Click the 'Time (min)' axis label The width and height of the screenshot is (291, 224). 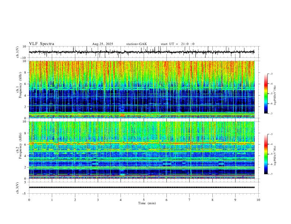pyautogui.click(x=147, y=203)
